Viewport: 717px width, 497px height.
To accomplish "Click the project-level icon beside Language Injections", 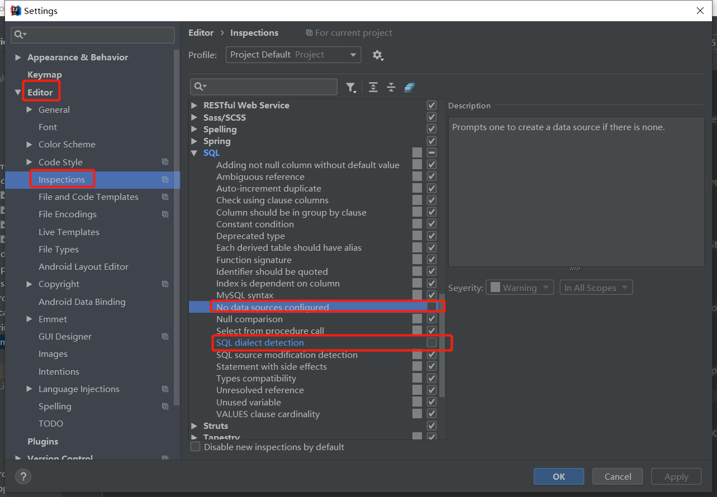I will 165,389.
